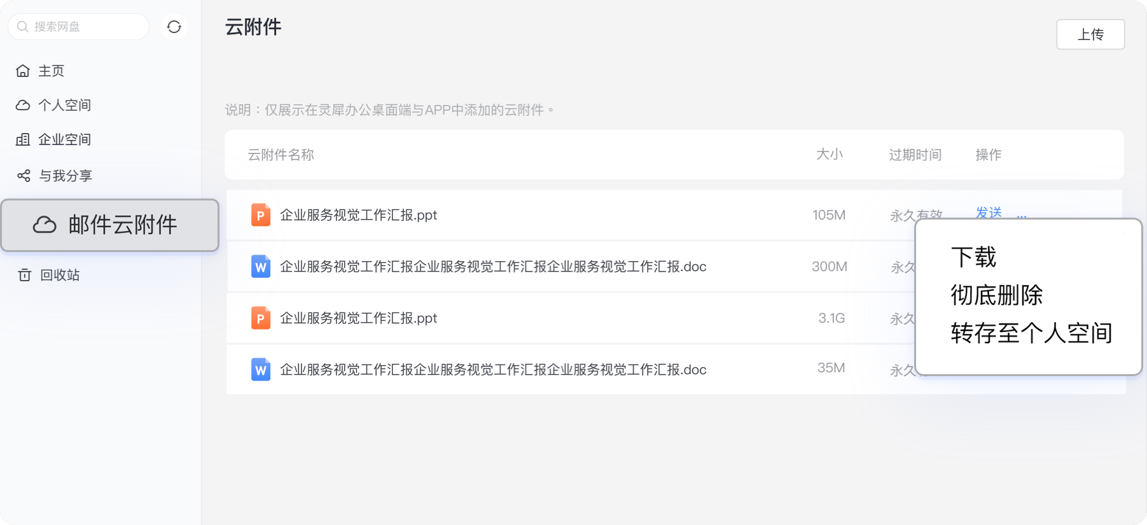This screenshot has height=525, width=1147.
Task: Choose 下载 from the context menu
Action: pos(973,257)
